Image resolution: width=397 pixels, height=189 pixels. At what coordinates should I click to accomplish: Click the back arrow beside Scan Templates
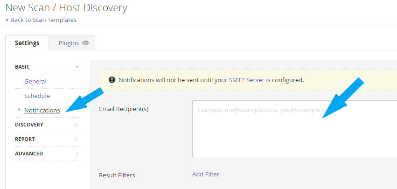[7, 20]
